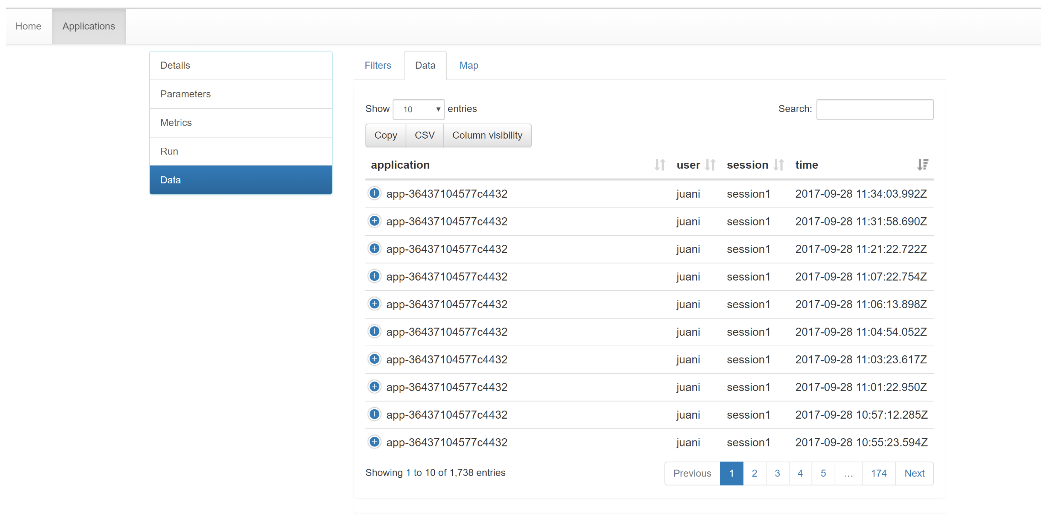Click plus icon for row 11:07:22.754Z

374,276
